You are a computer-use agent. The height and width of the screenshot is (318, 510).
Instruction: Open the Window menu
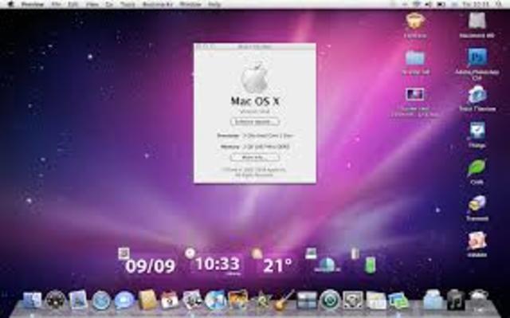[190, 5]
